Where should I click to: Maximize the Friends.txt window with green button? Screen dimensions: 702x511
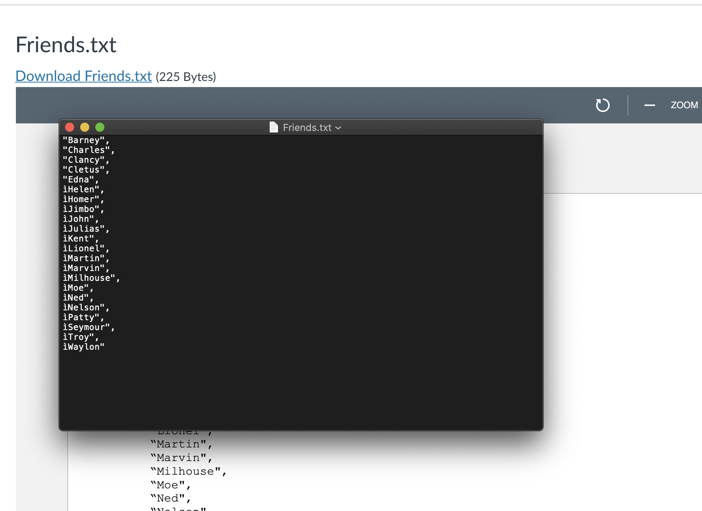point(100,127)
